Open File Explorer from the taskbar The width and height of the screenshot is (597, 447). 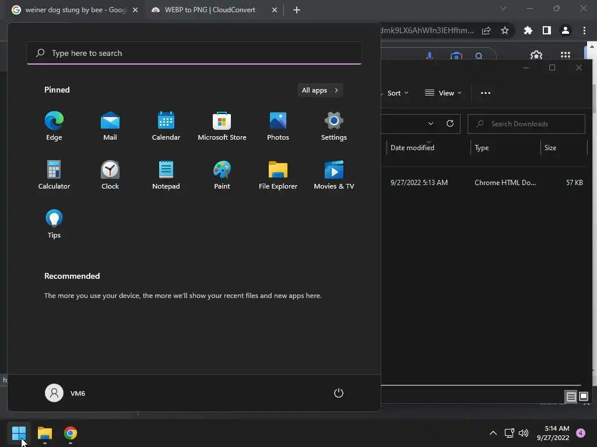point(45,433)
